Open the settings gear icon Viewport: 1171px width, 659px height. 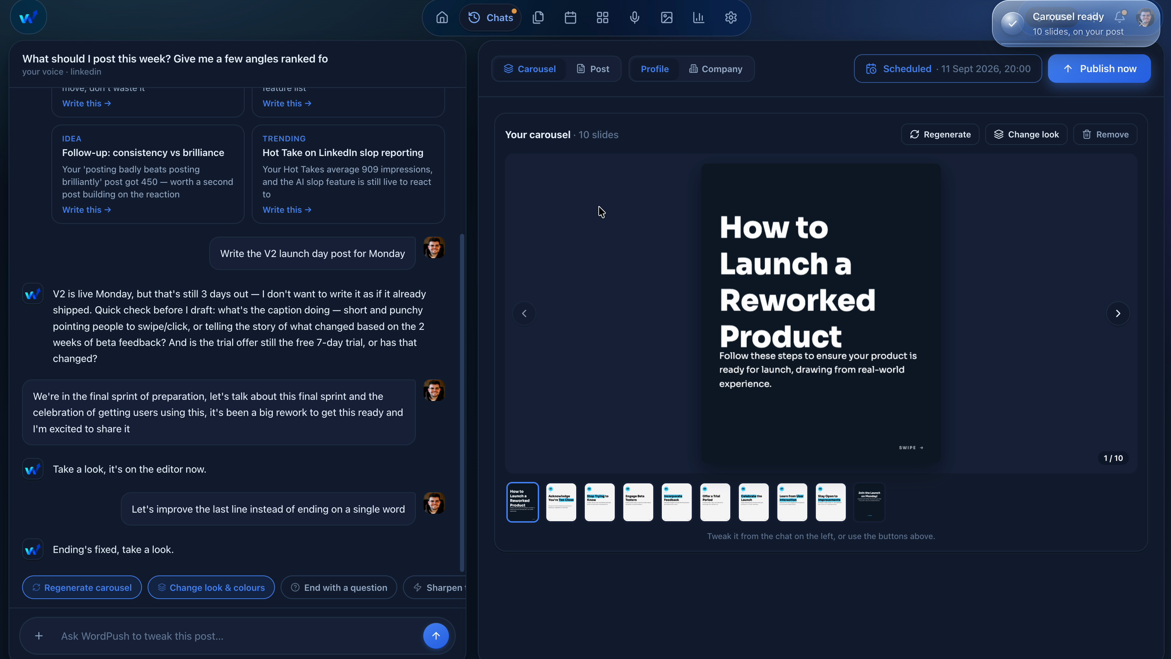[731, 18]
